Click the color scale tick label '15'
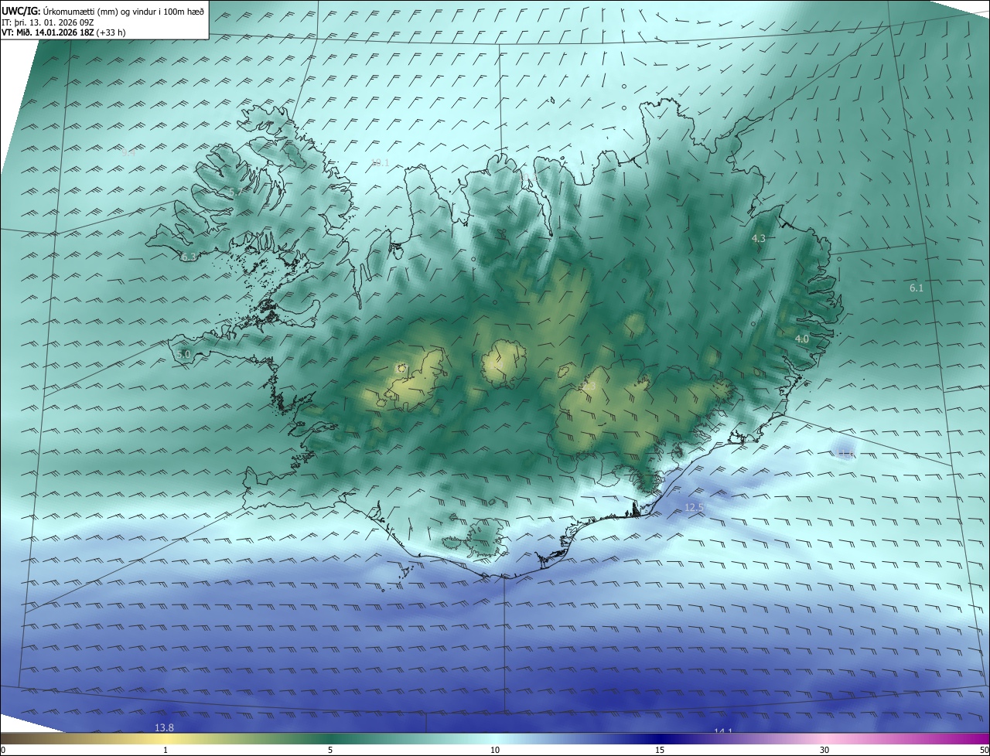 (x=660, y=750)
